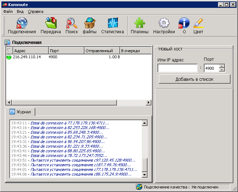The image size is (238, 192).
Task: Click the connections horizontal scrollbar thumb
Action: tap(64, 103)
